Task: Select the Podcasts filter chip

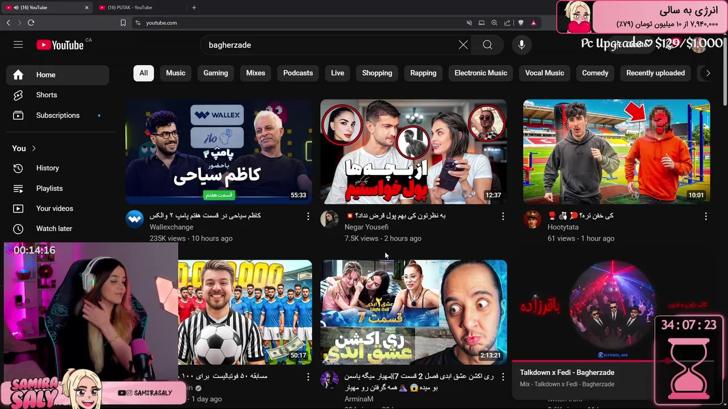Action: click(x=298, y=73)
